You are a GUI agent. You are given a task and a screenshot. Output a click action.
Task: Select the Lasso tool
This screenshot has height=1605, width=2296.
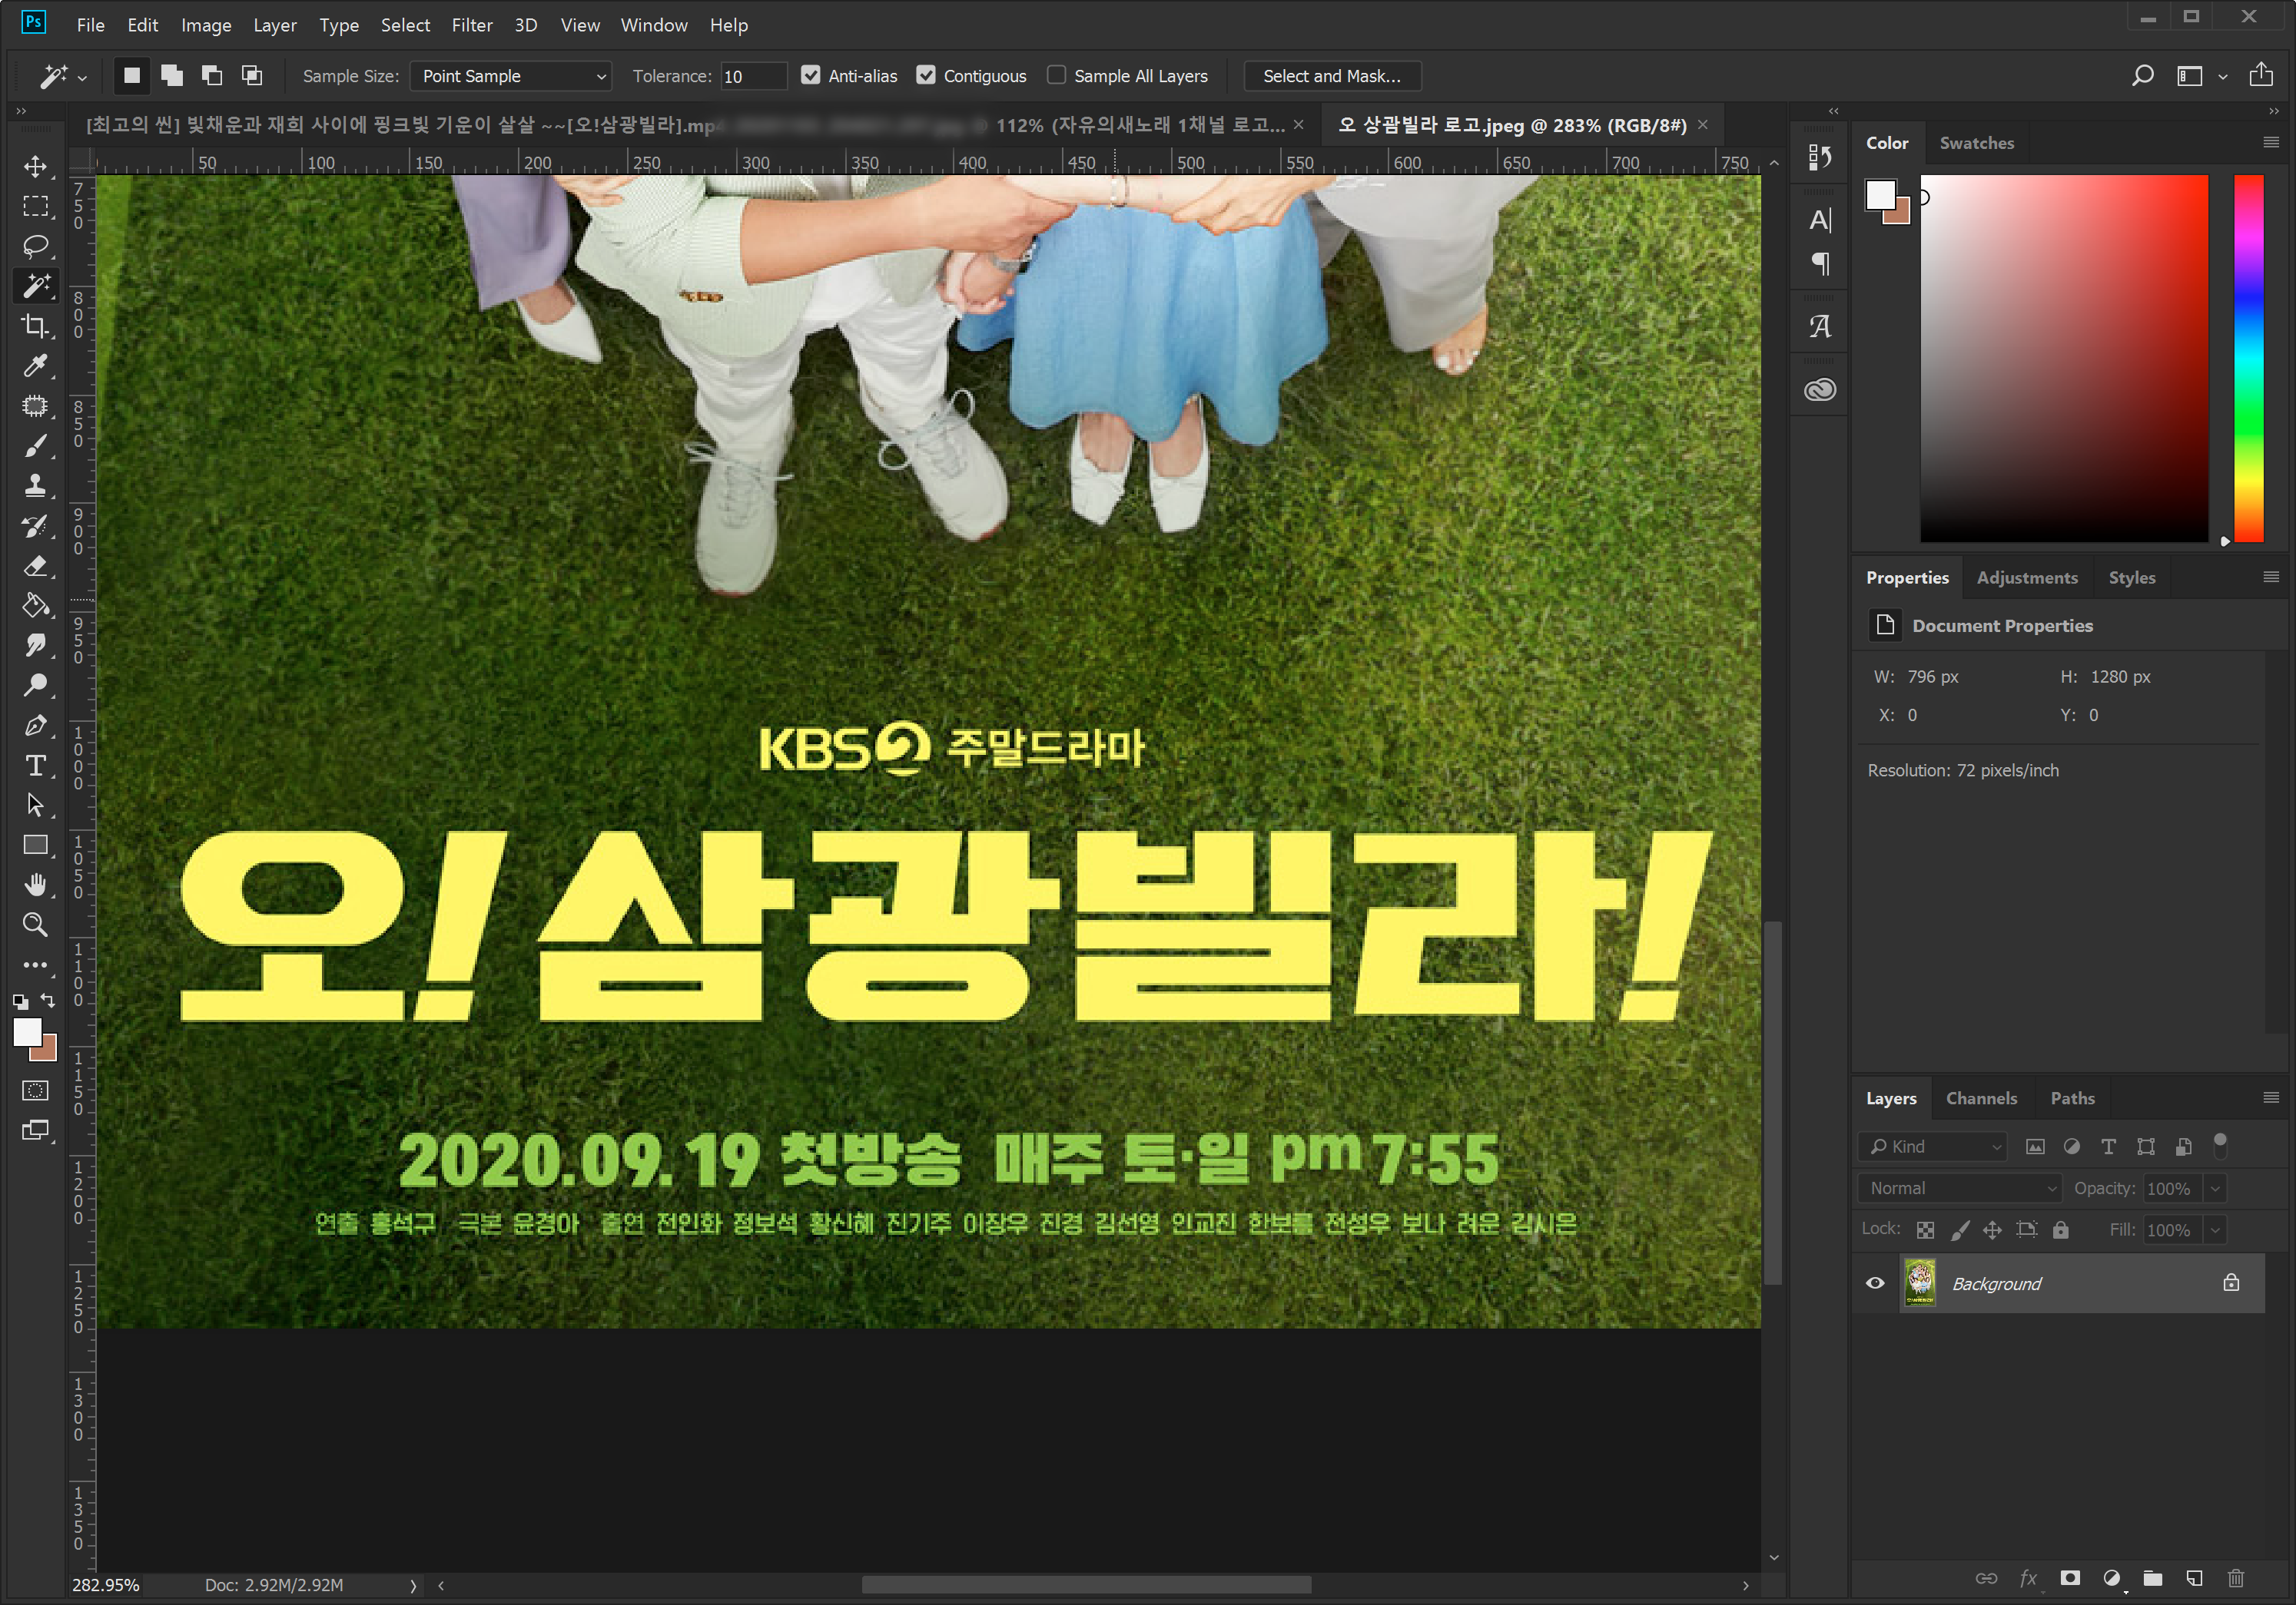(x=36, y=246)
